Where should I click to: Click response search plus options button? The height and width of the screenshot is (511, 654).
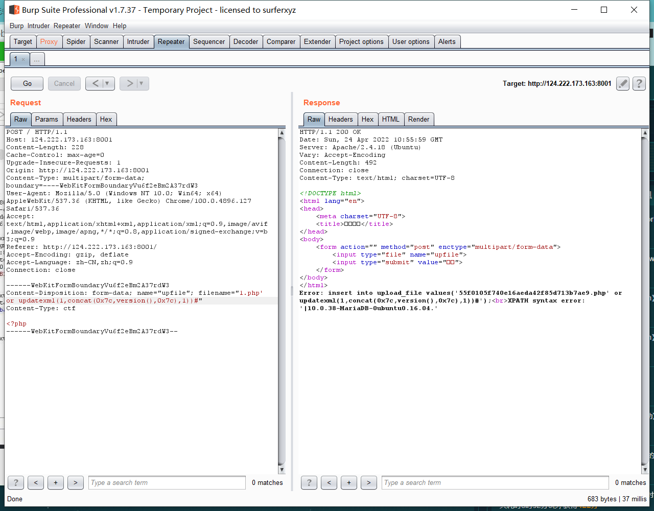349,482
